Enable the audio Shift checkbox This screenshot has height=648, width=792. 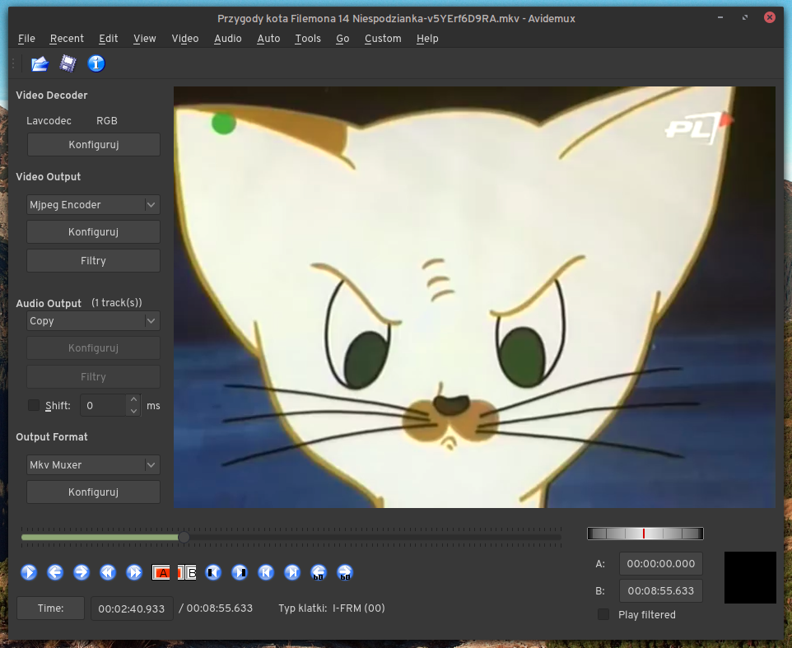click(34, 405)
